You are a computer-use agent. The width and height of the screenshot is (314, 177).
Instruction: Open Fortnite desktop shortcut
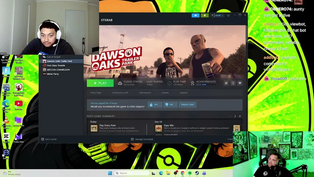tap(6, 72)
